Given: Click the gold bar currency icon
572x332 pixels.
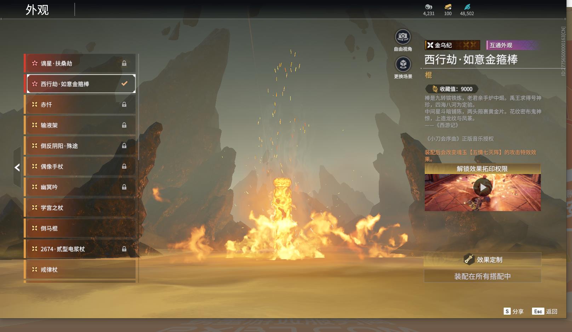Looking at the screenshot, I should (448, 7).
